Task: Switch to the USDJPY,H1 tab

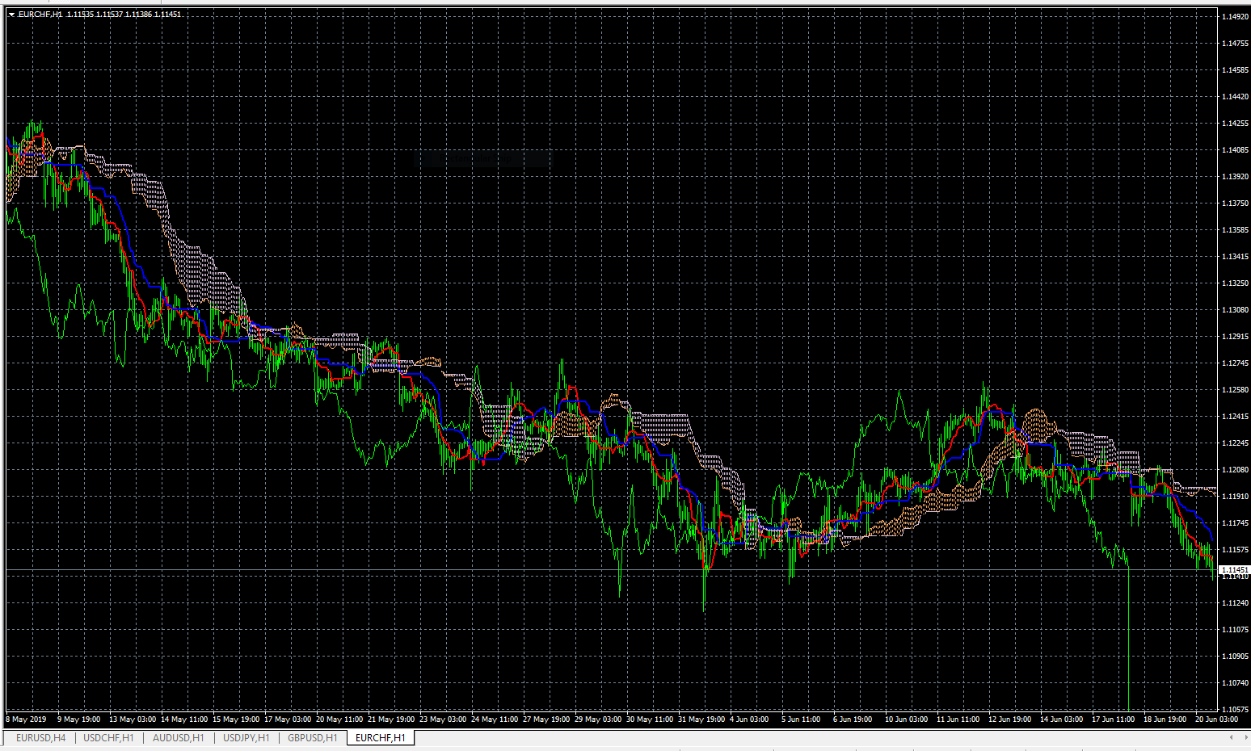Action: point(246,737)
